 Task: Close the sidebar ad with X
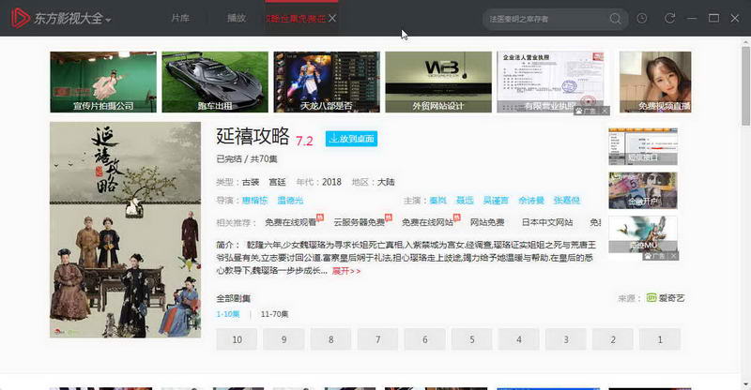pyautogui.click(x=673, y=257)
